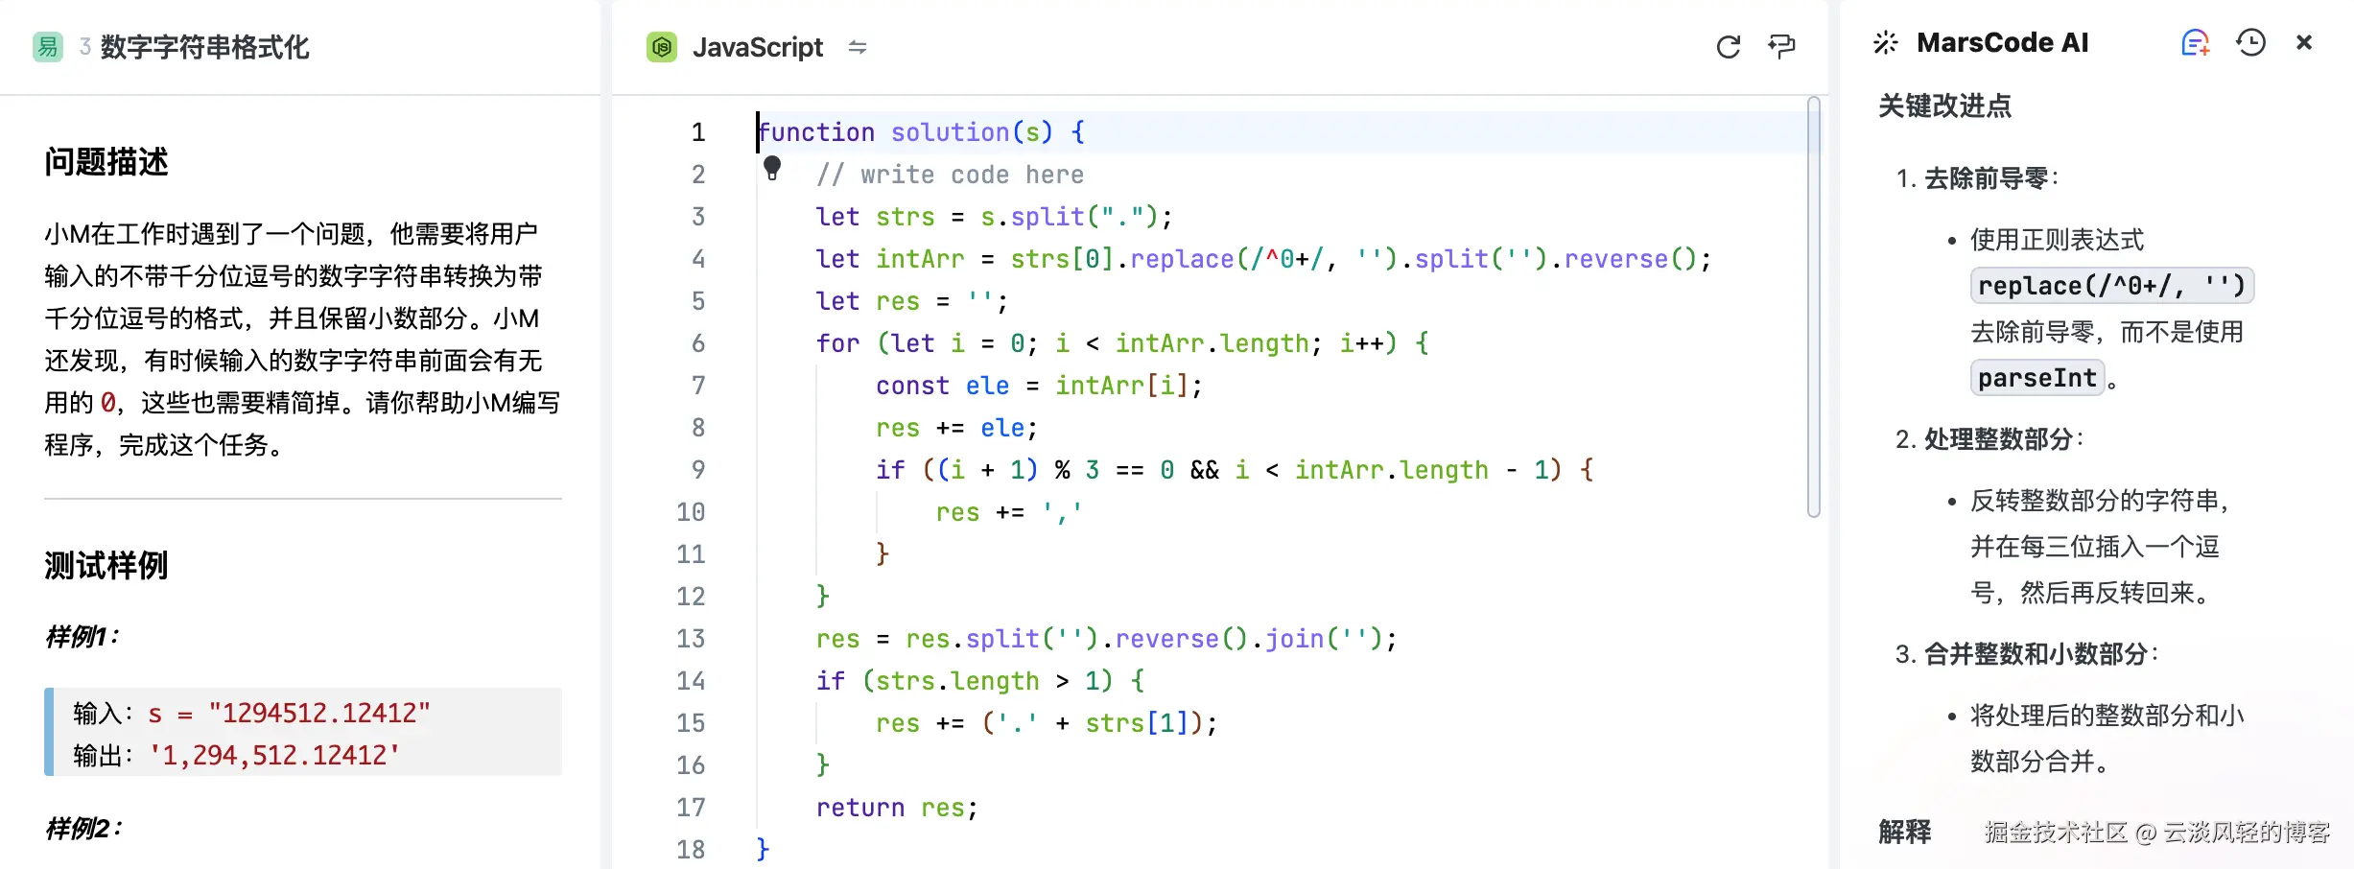Click the MarsCode AI sparkle icon

tap(1885, 43)
